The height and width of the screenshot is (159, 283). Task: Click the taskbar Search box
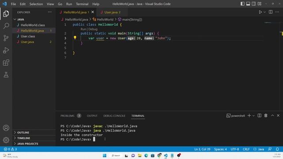pyautogui.click(x=116, y=155)
